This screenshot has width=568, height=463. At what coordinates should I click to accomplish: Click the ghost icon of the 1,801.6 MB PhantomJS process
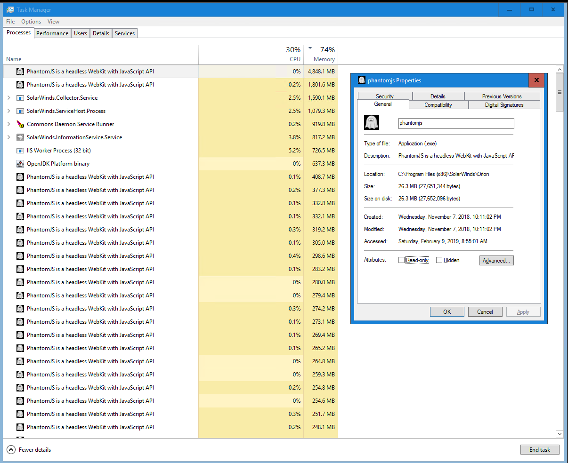click(x=20, y=85)
